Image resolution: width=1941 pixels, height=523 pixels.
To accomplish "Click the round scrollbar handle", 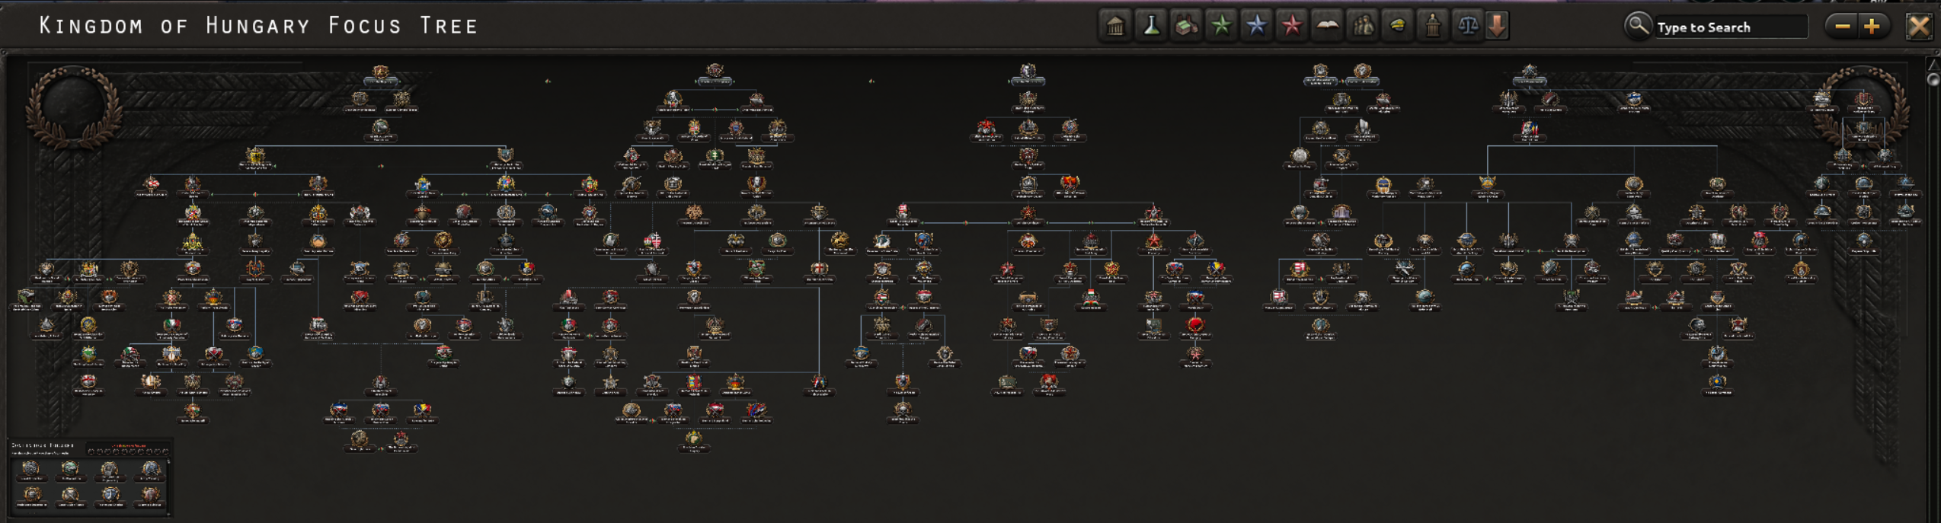I will pyautogui.click(x=1933, y=79).
